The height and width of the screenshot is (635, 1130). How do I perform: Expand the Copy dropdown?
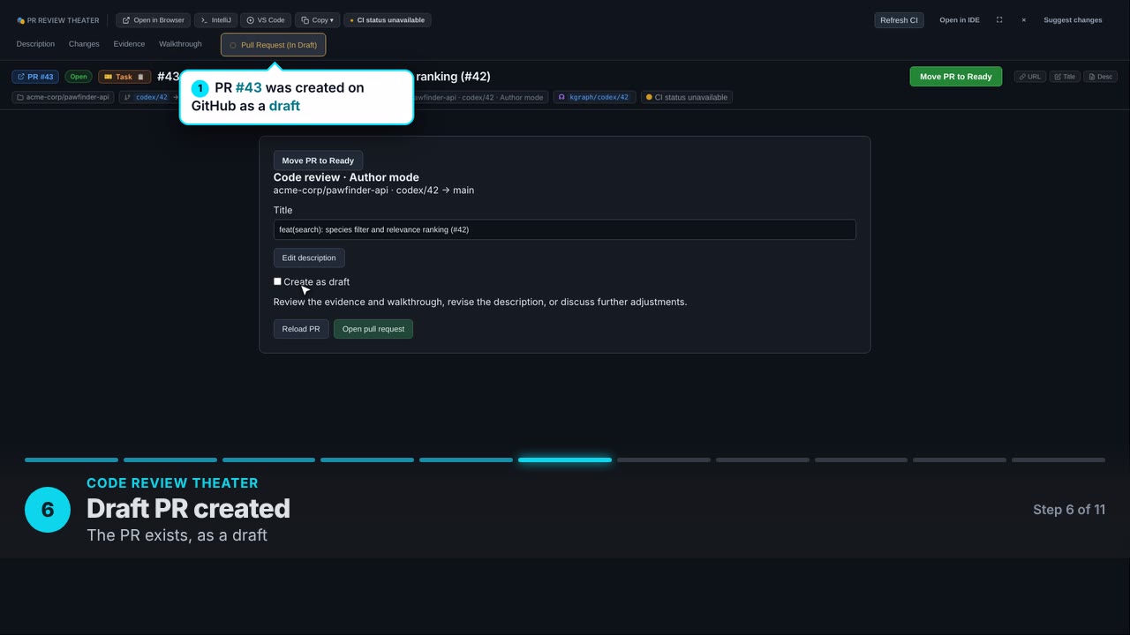(317, 19)
